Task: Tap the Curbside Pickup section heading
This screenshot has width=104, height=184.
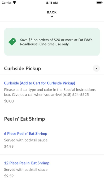Action: point(23,68)
